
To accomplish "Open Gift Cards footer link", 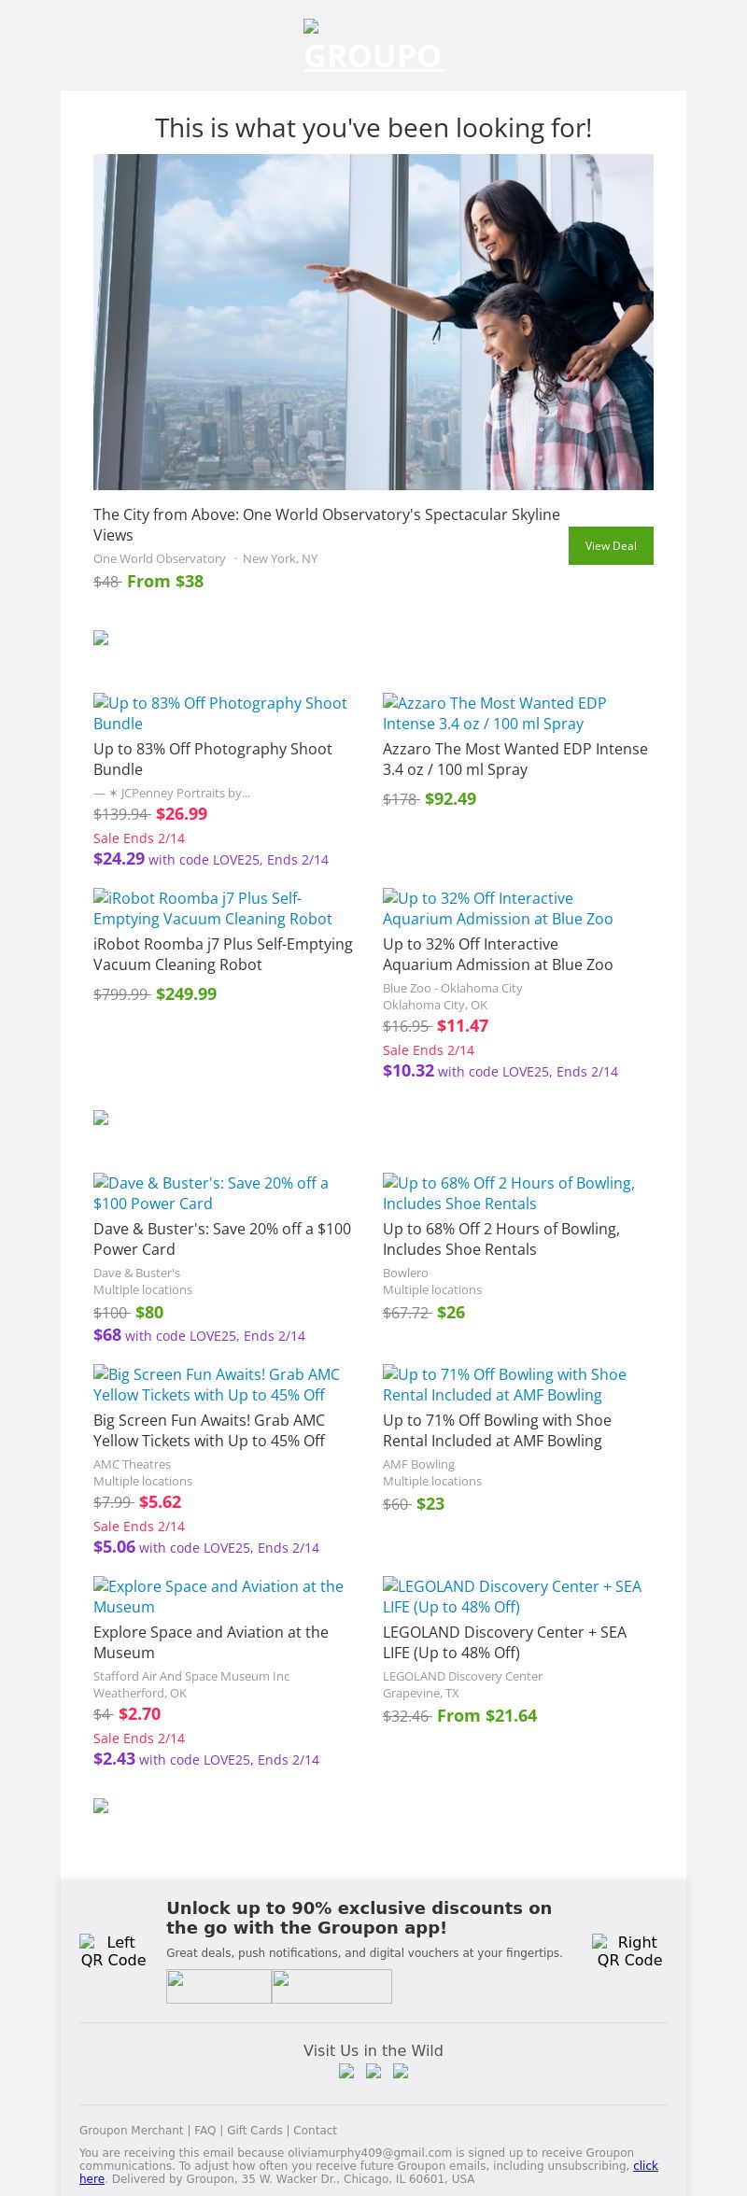I will [254, 2130].
